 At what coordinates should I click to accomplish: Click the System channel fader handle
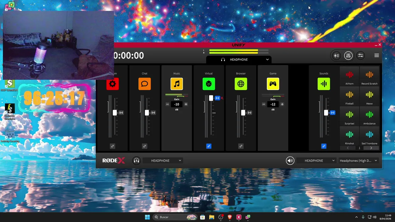(x=115, y=113)
